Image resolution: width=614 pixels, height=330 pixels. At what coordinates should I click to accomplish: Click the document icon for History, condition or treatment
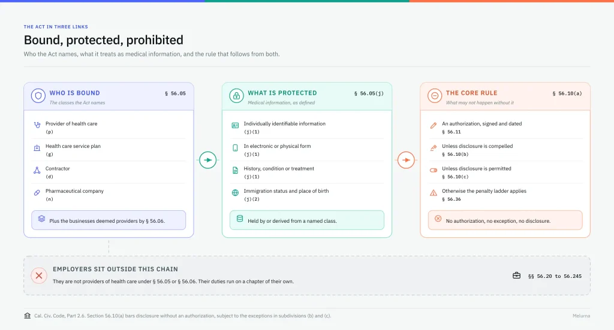click(235, 170)
